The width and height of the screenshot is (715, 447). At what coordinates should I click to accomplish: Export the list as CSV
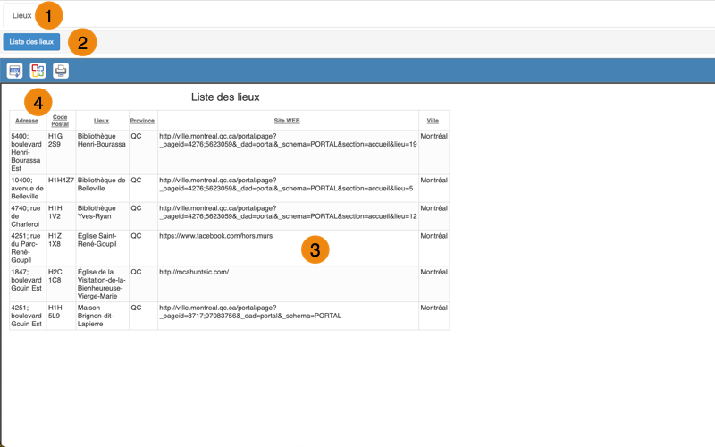click(x=14, y=71)
